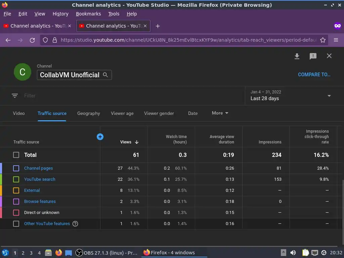Open the Bookmarks menu
Screen dimensions: 344x258
(88, 14)
